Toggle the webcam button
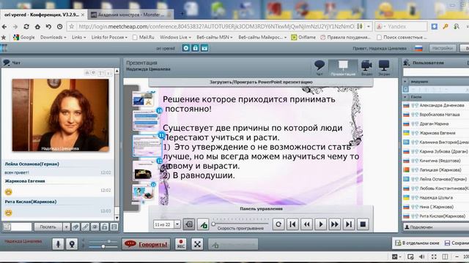 click(72, 244)
